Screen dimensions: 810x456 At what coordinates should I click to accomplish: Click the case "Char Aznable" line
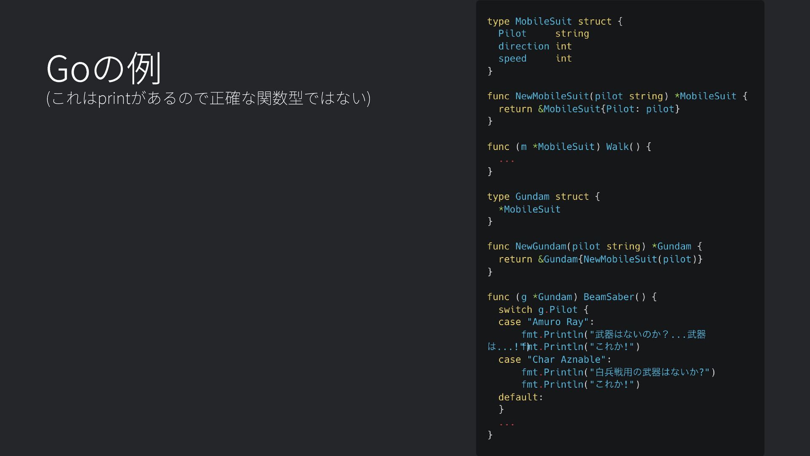[x=554, y=360]
